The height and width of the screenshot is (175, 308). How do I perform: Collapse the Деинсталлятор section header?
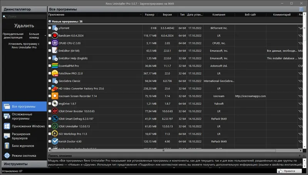(x=24, y=9)
